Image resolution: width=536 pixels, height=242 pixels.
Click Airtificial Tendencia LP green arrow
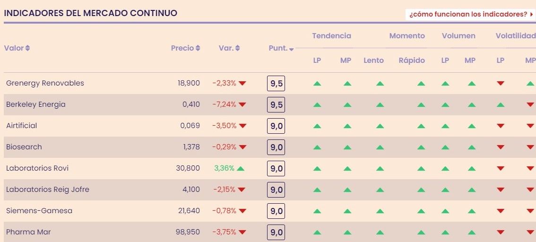[317, 126]
